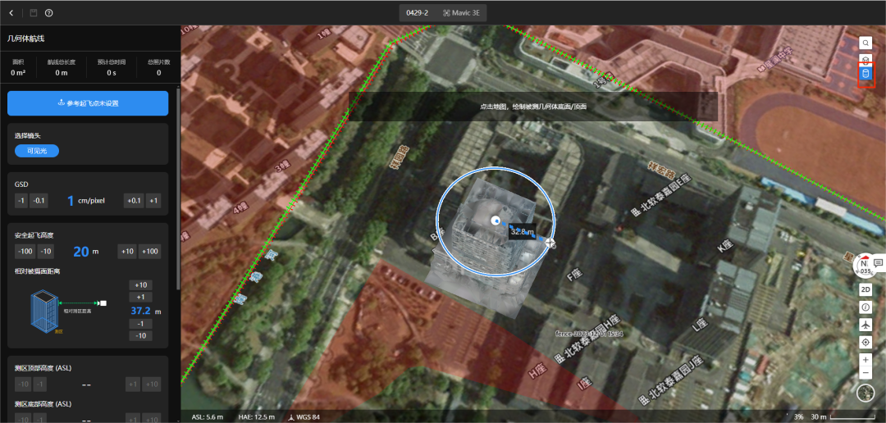Select the cube geometry drawing tool
The image size is (886, 423).
(865, 59)
